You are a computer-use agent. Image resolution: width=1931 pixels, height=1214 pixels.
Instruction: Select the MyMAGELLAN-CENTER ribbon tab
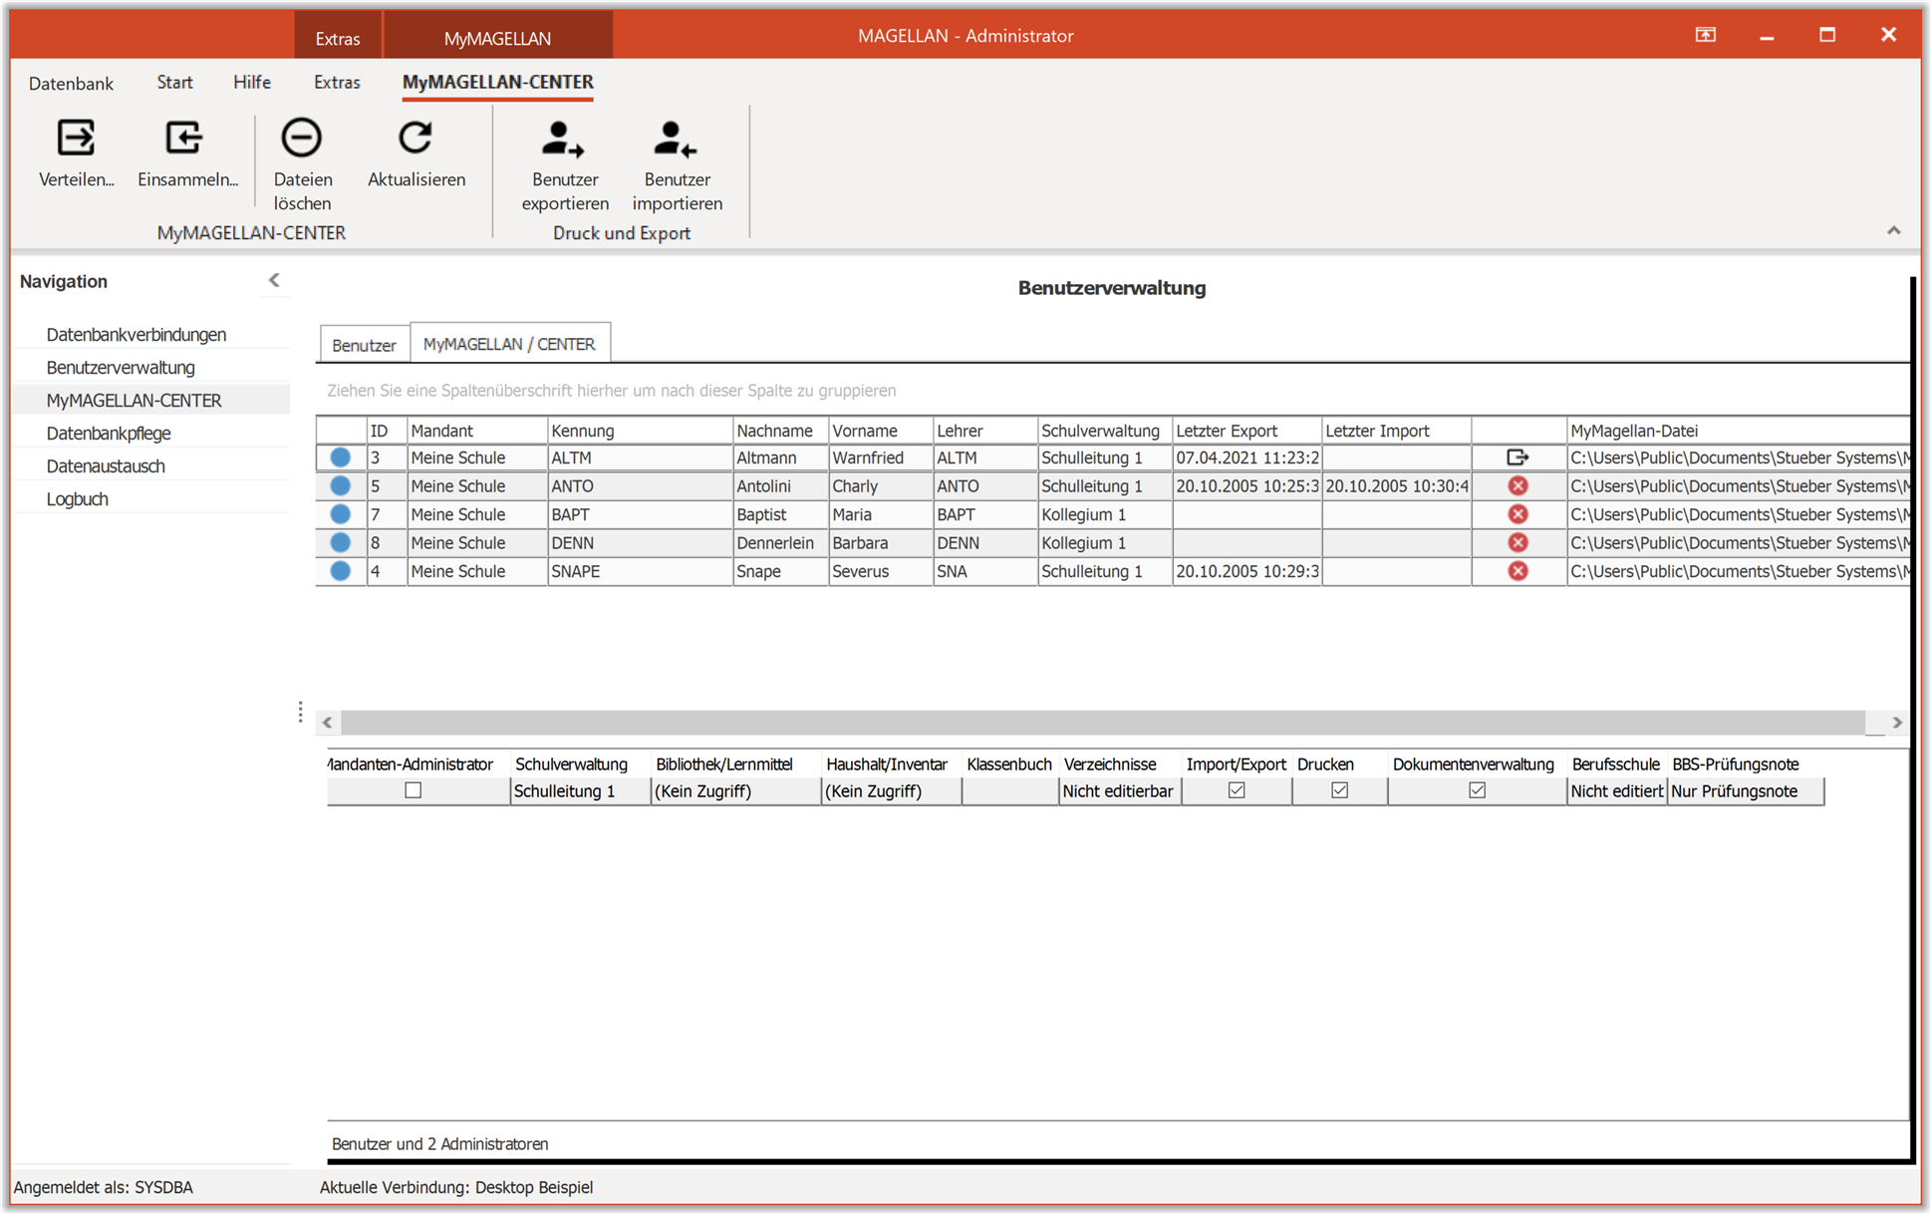pyautogui.click(x=497, y=83)
